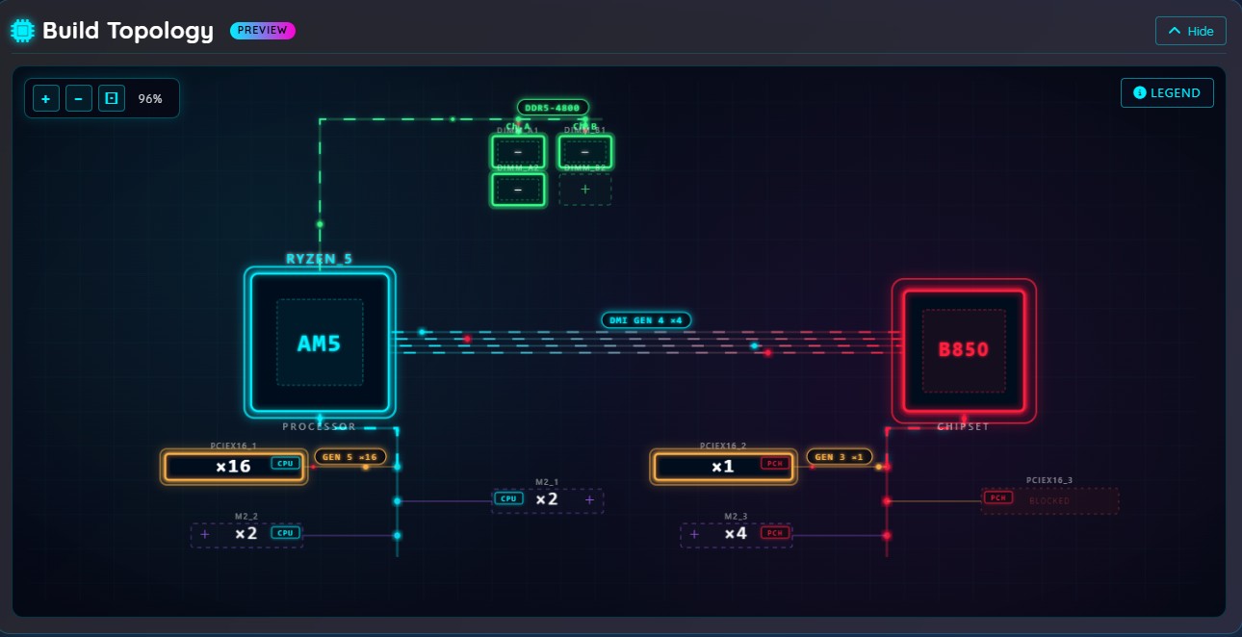Click the CPU tag on PCIEX16_1 slot

pyautogui.click(x=285, y=463)
